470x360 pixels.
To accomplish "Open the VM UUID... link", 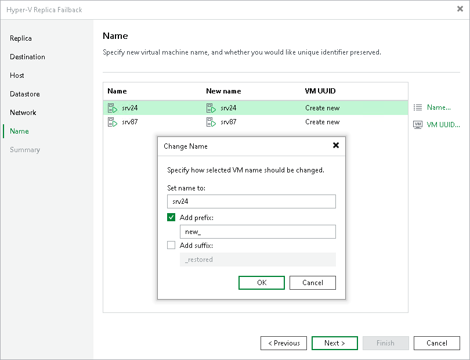I will [443, 125].
